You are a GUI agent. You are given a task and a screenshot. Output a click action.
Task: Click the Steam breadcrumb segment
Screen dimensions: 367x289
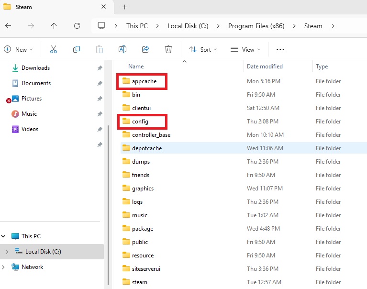coord(313,26)
